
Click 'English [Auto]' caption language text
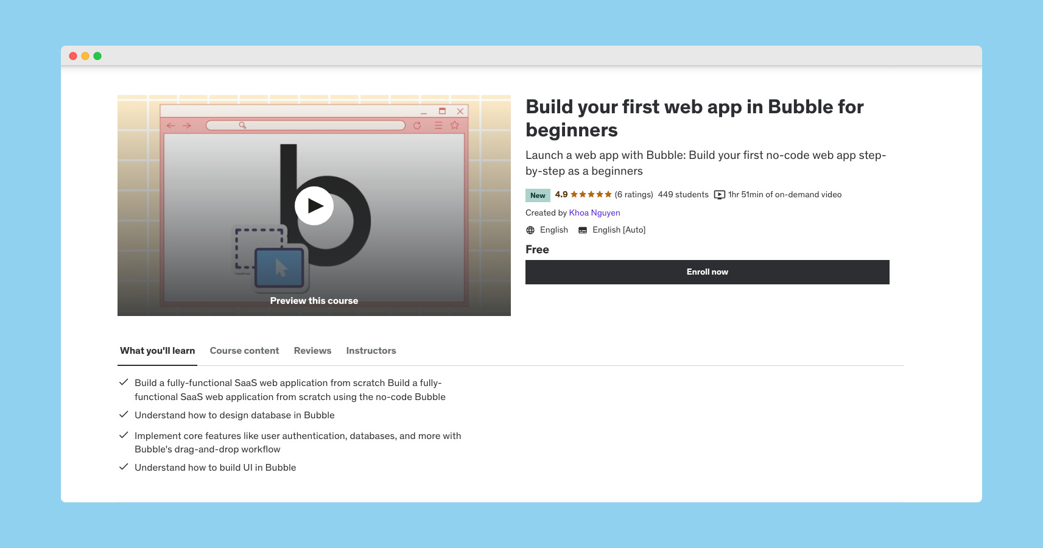pyautogui.click(x=619, y=230)
